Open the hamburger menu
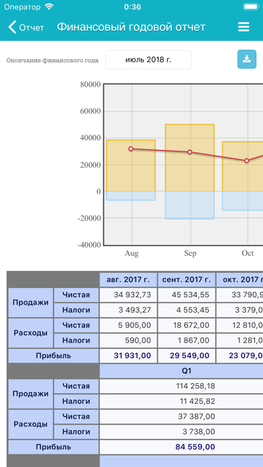The image size is (263, 467). [x=244, y=27]
